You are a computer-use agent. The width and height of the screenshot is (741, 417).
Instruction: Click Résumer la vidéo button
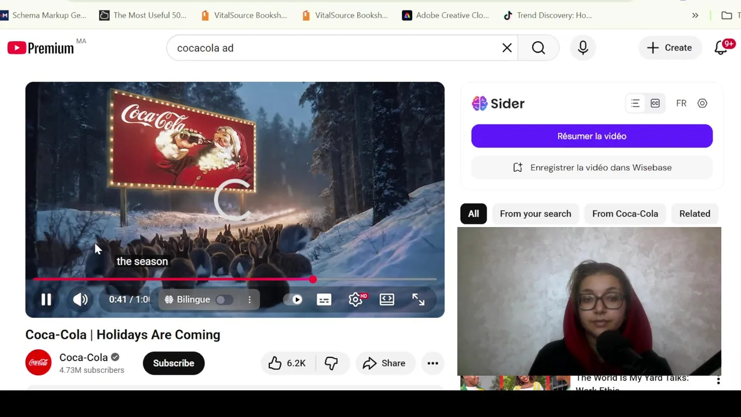[x=592, y=136]
